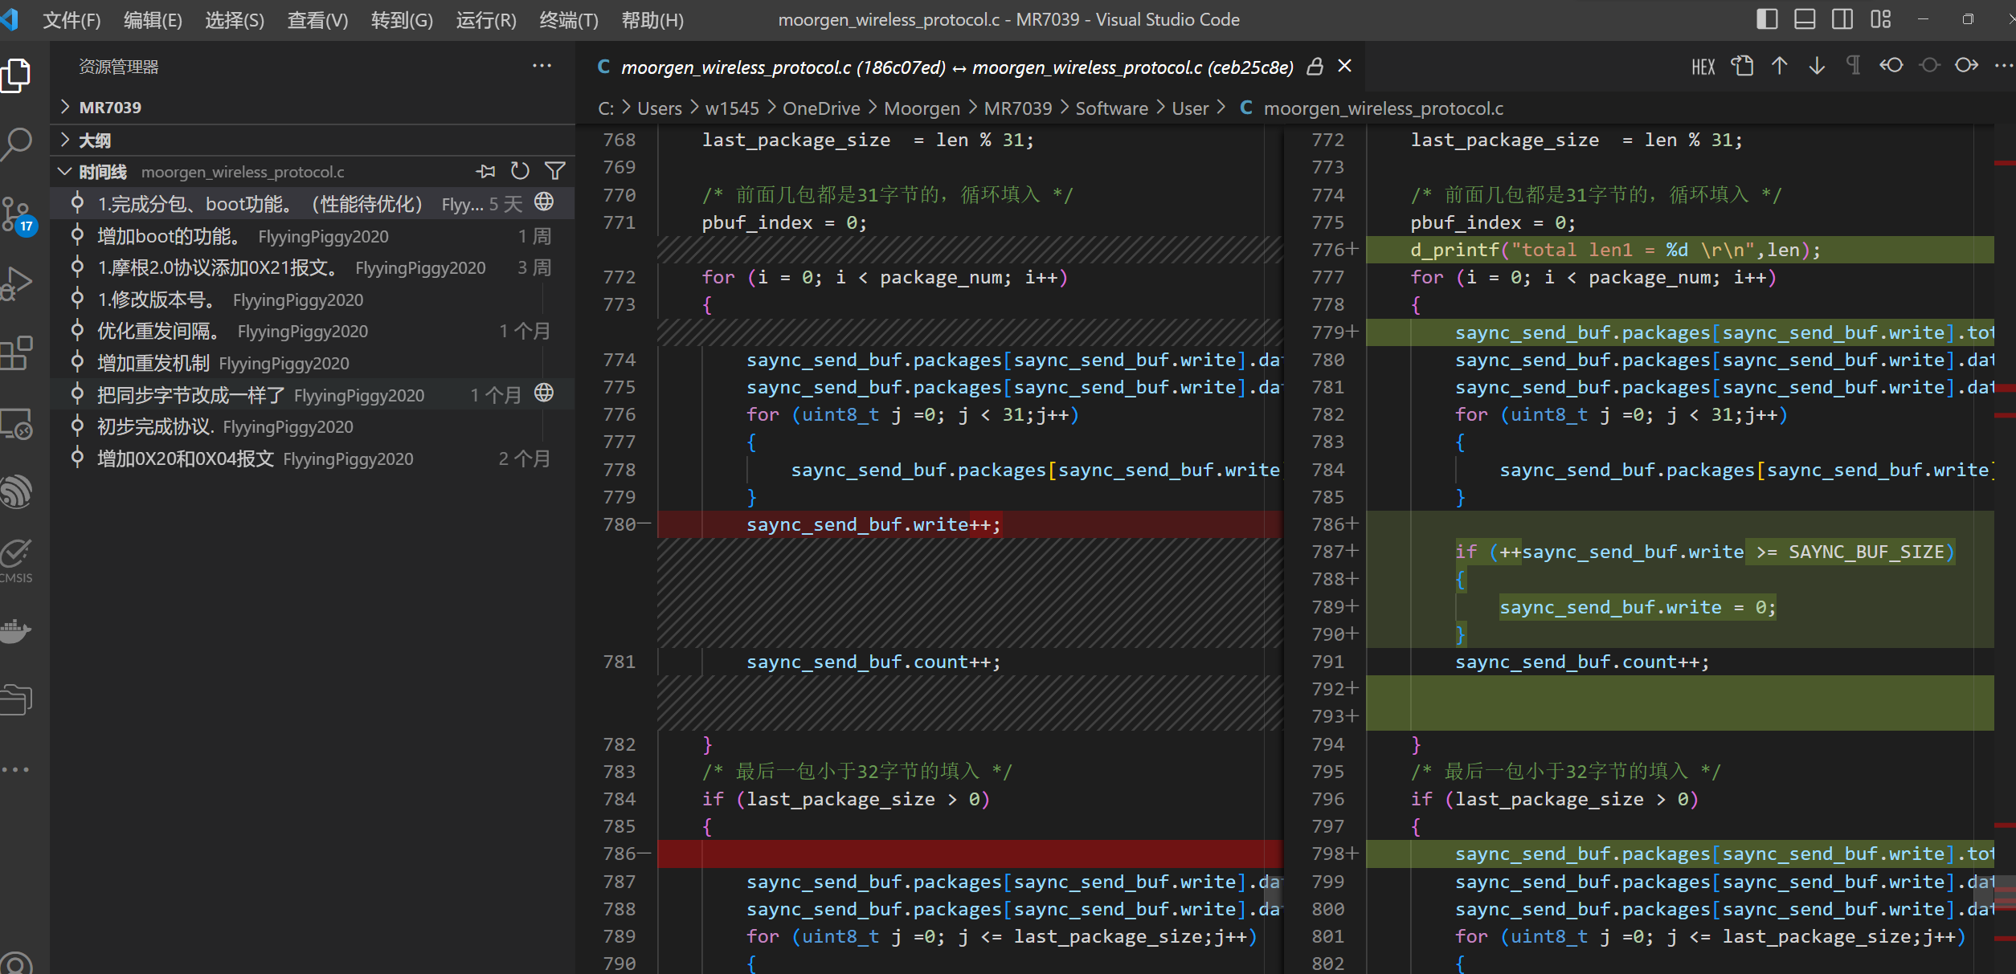This screenshot has height=974, width=2016.
Task: Open remote globe icon on 1.完成分包 row
Action: pyautogui.click(x=545, y=202)
